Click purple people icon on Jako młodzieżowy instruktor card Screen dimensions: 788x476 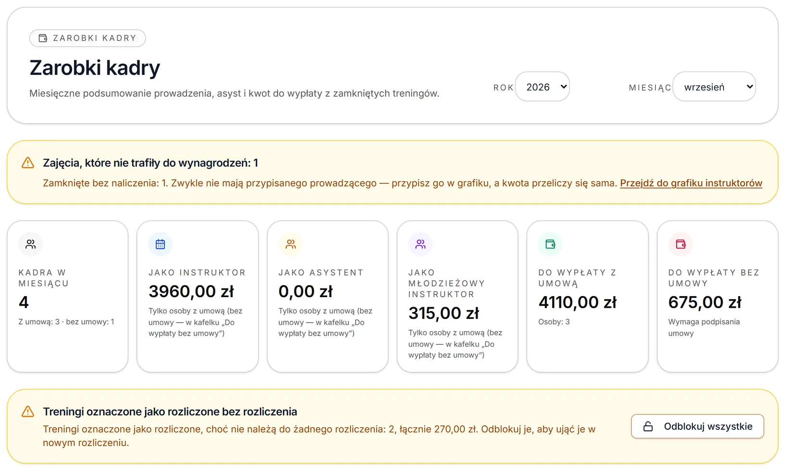(420, 244)
